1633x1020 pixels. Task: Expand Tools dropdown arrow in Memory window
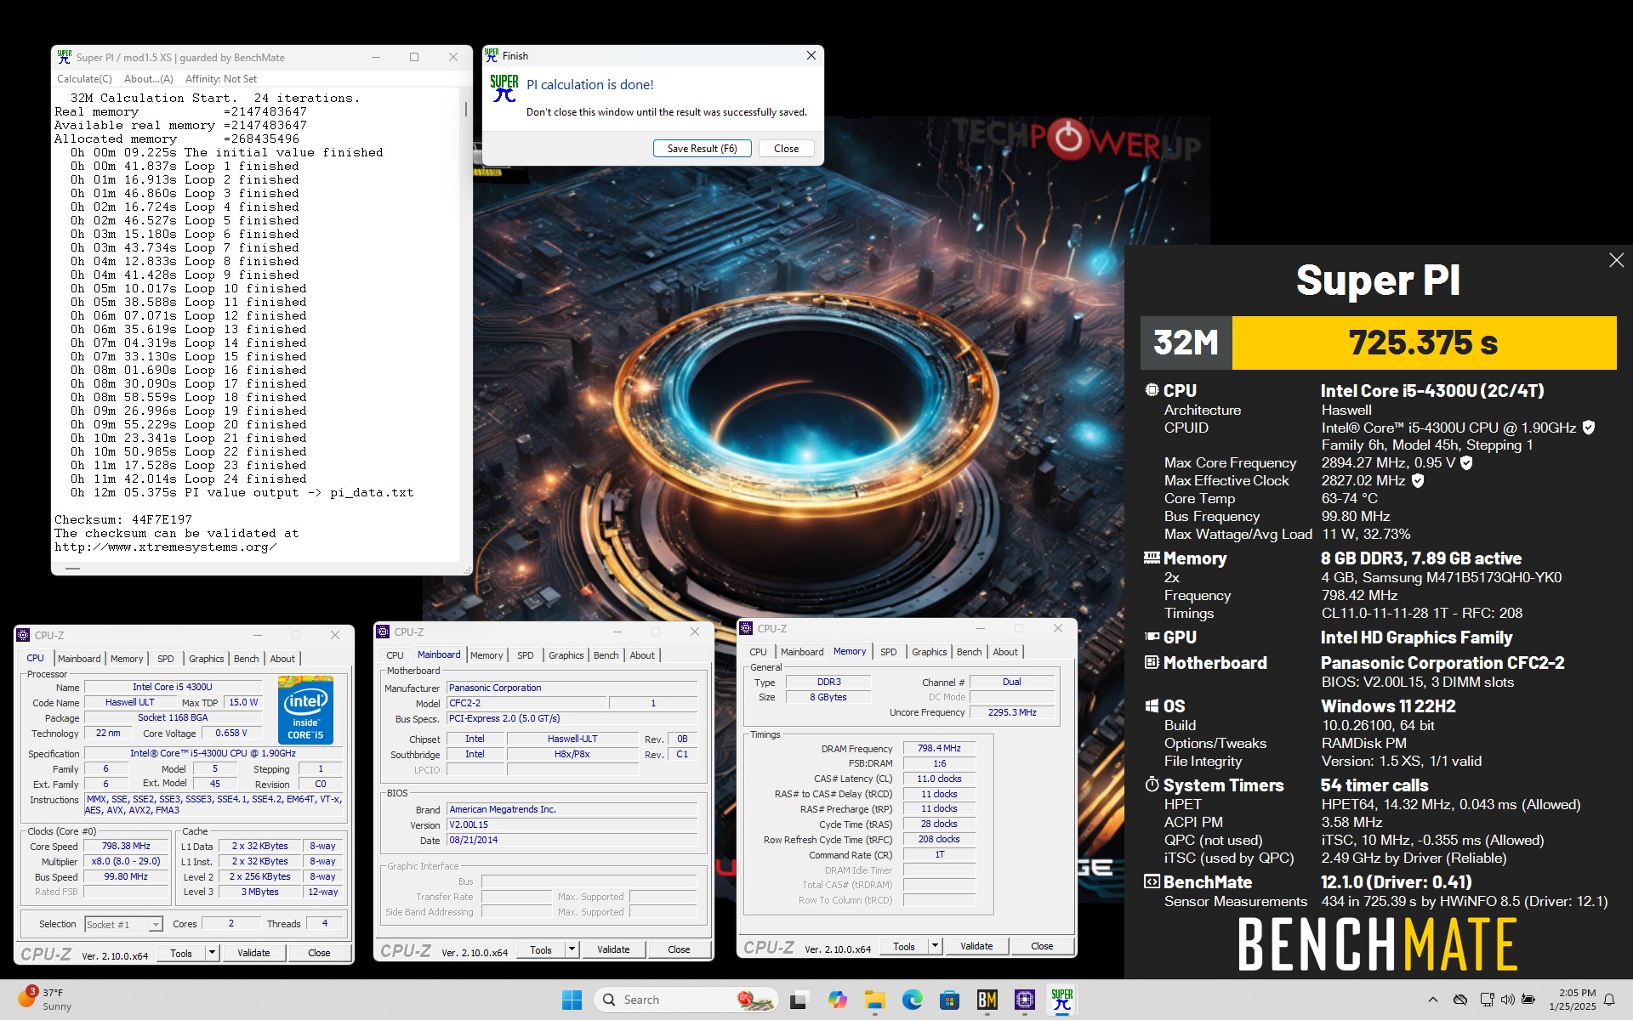pos(935,946)
